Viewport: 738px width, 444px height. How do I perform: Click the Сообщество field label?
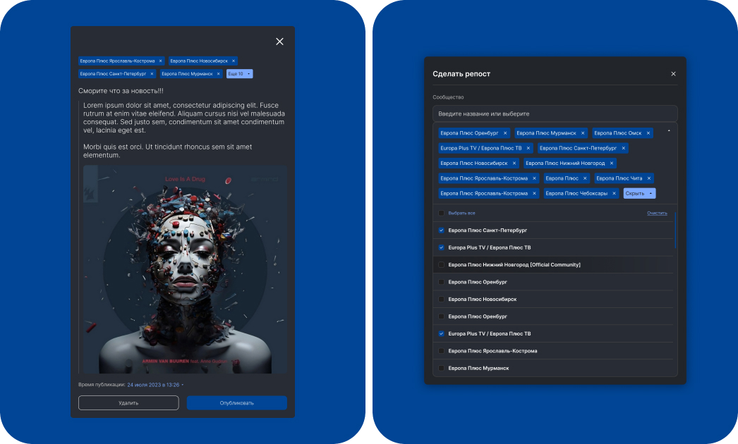tap(448, 97)
